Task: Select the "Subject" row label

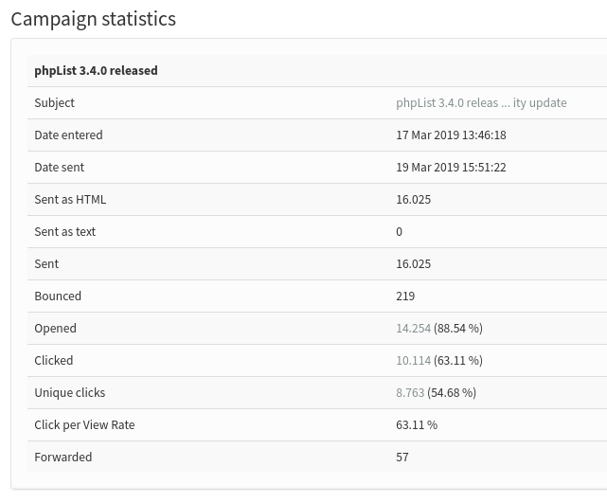Action: pos(54,103)
